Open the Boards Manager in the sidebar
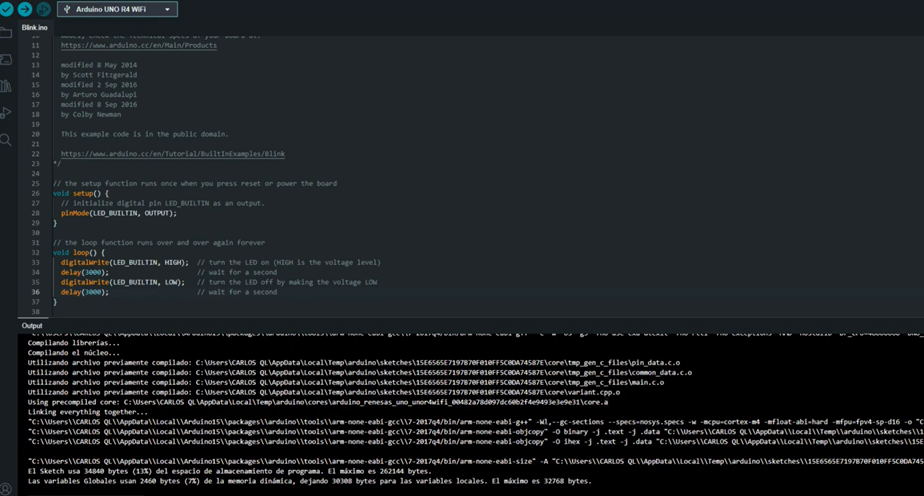 6,60
